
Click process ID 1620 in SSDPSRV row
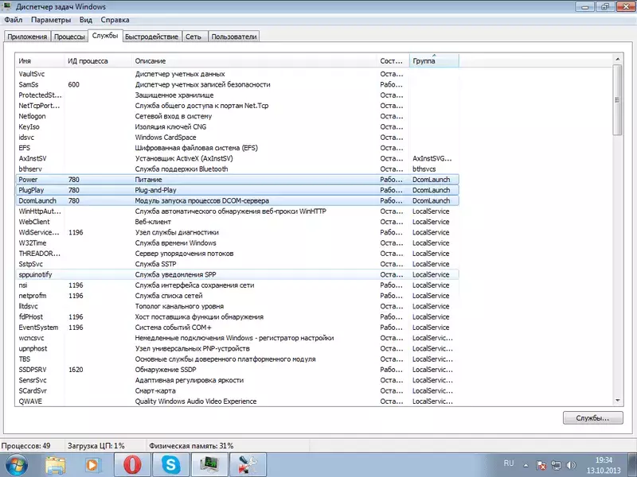(x=76, y=370)
